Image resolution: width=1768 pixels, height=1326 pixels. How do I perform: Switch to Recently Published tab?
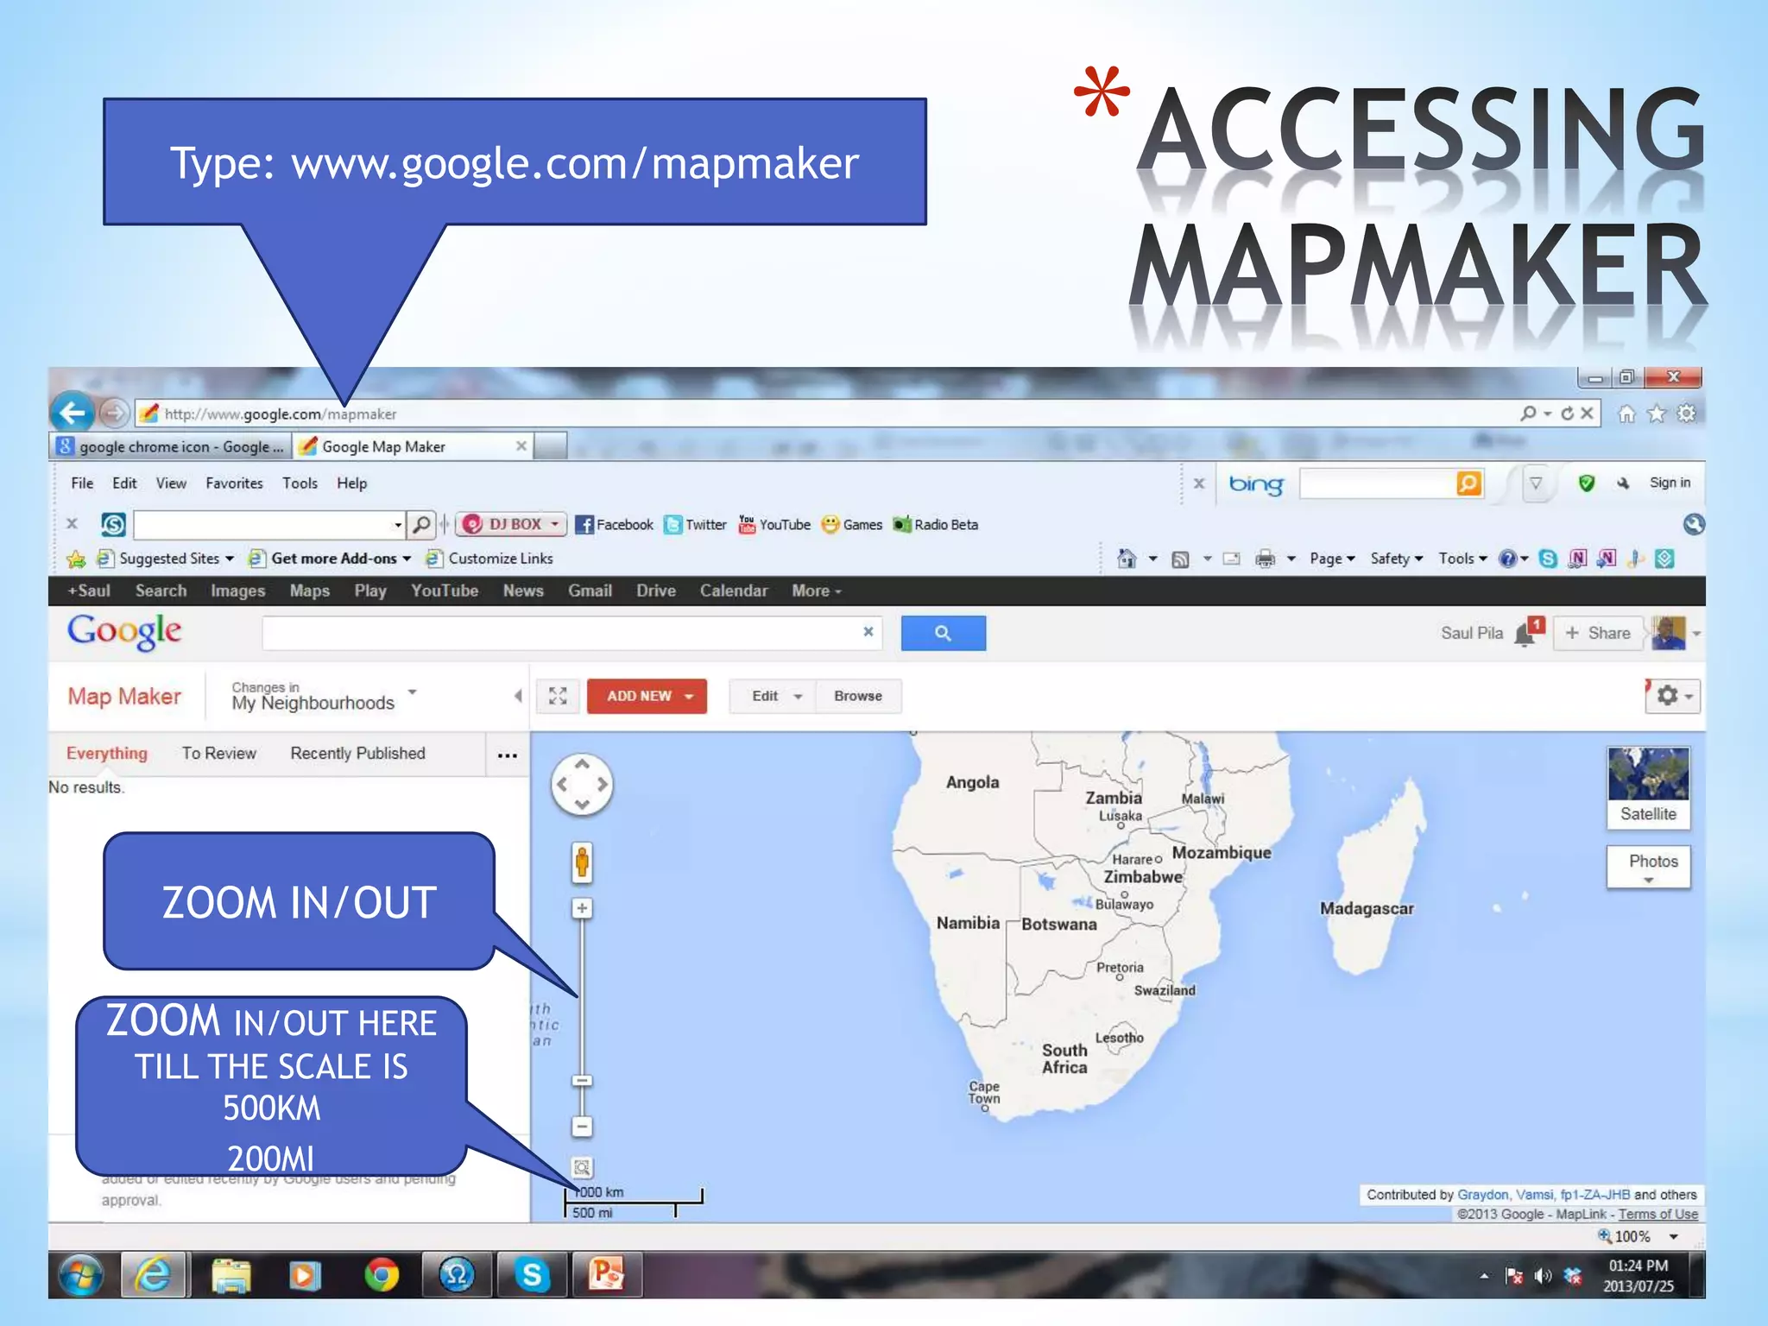(357, 754)
